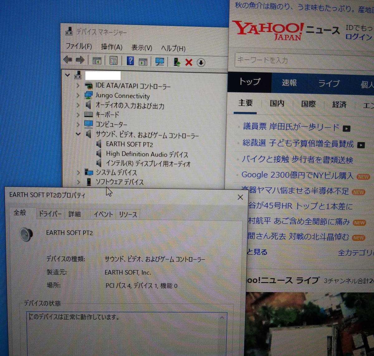Switch to the リソース tab

click(128, 215)
